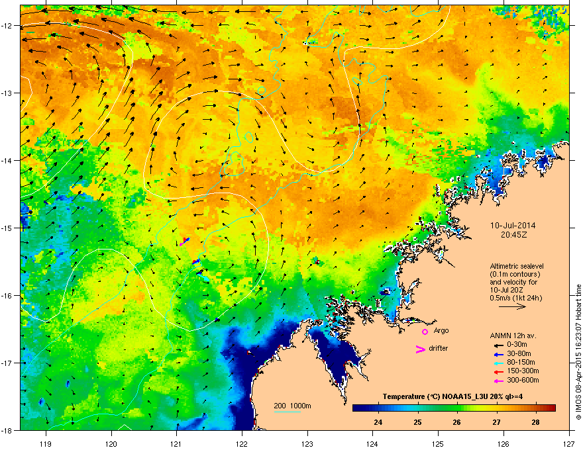The image size is (583, 450).
Task: Click longitude axis label 127
Action: (569, 443)
